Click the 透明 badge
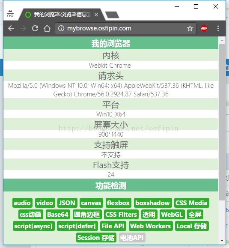229x248 pixels. pyautogui.click(x=149, y=215)
